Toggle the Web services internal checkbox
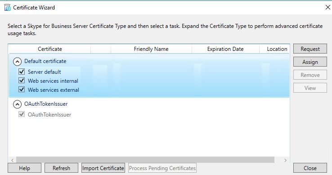Screen dimensions: 332x175 [x=22, y=81]
